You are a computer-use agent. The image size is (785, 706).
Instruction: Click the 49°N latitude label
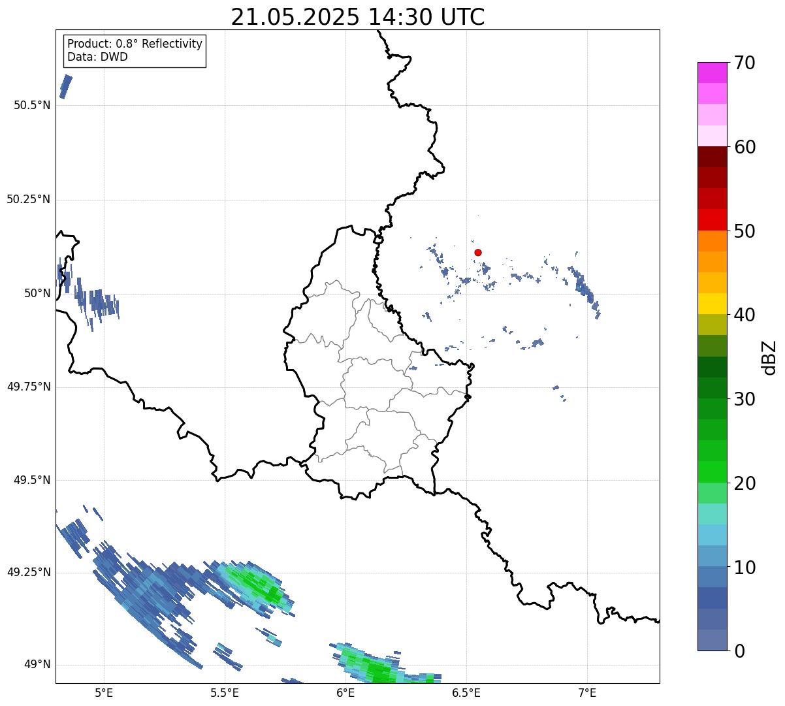[38, 664]
